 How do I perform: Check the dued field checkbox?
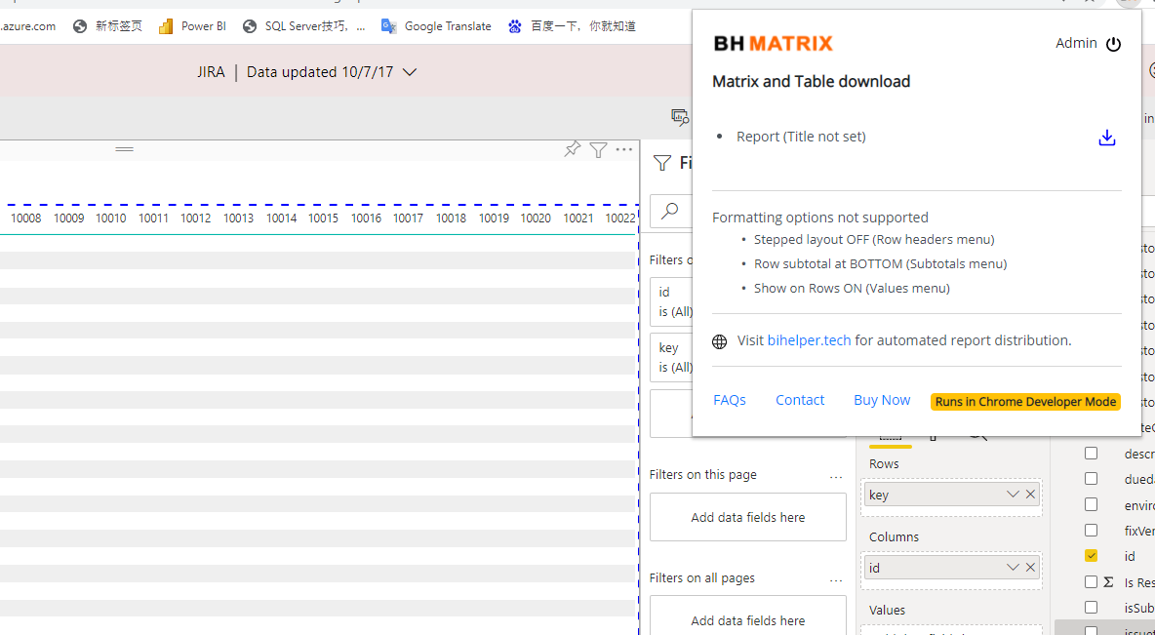1091,479
